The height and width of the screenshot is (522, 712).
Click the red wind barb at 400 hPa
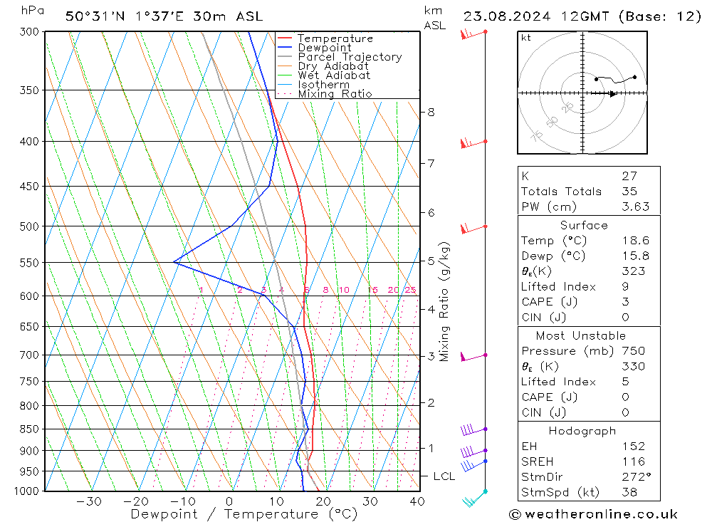473,144
